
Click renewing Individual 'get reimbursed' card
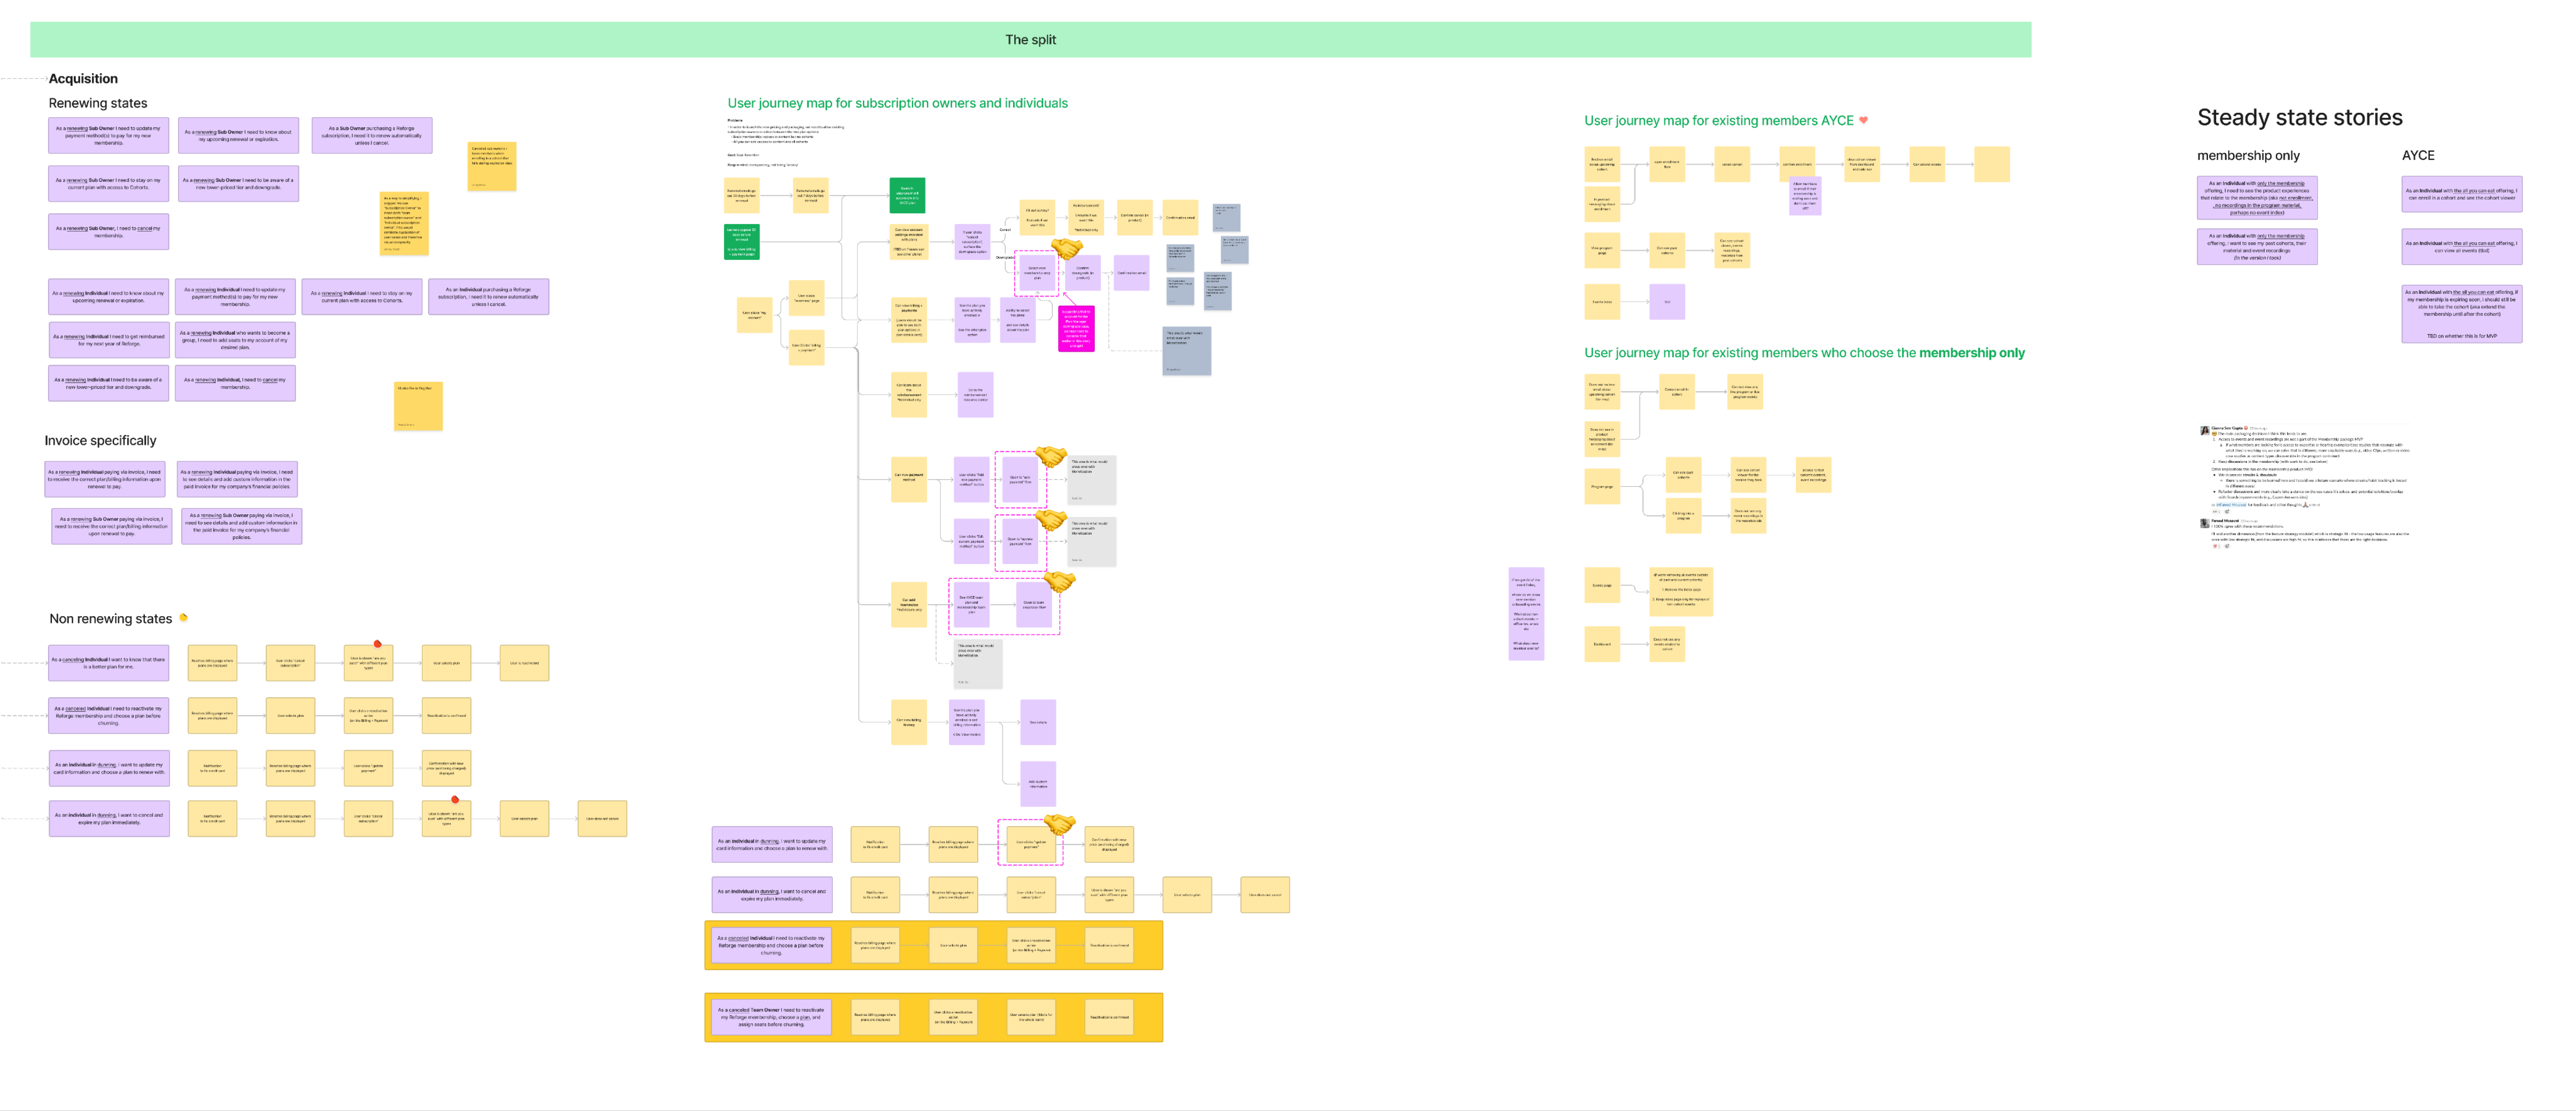tap(109, 340)
